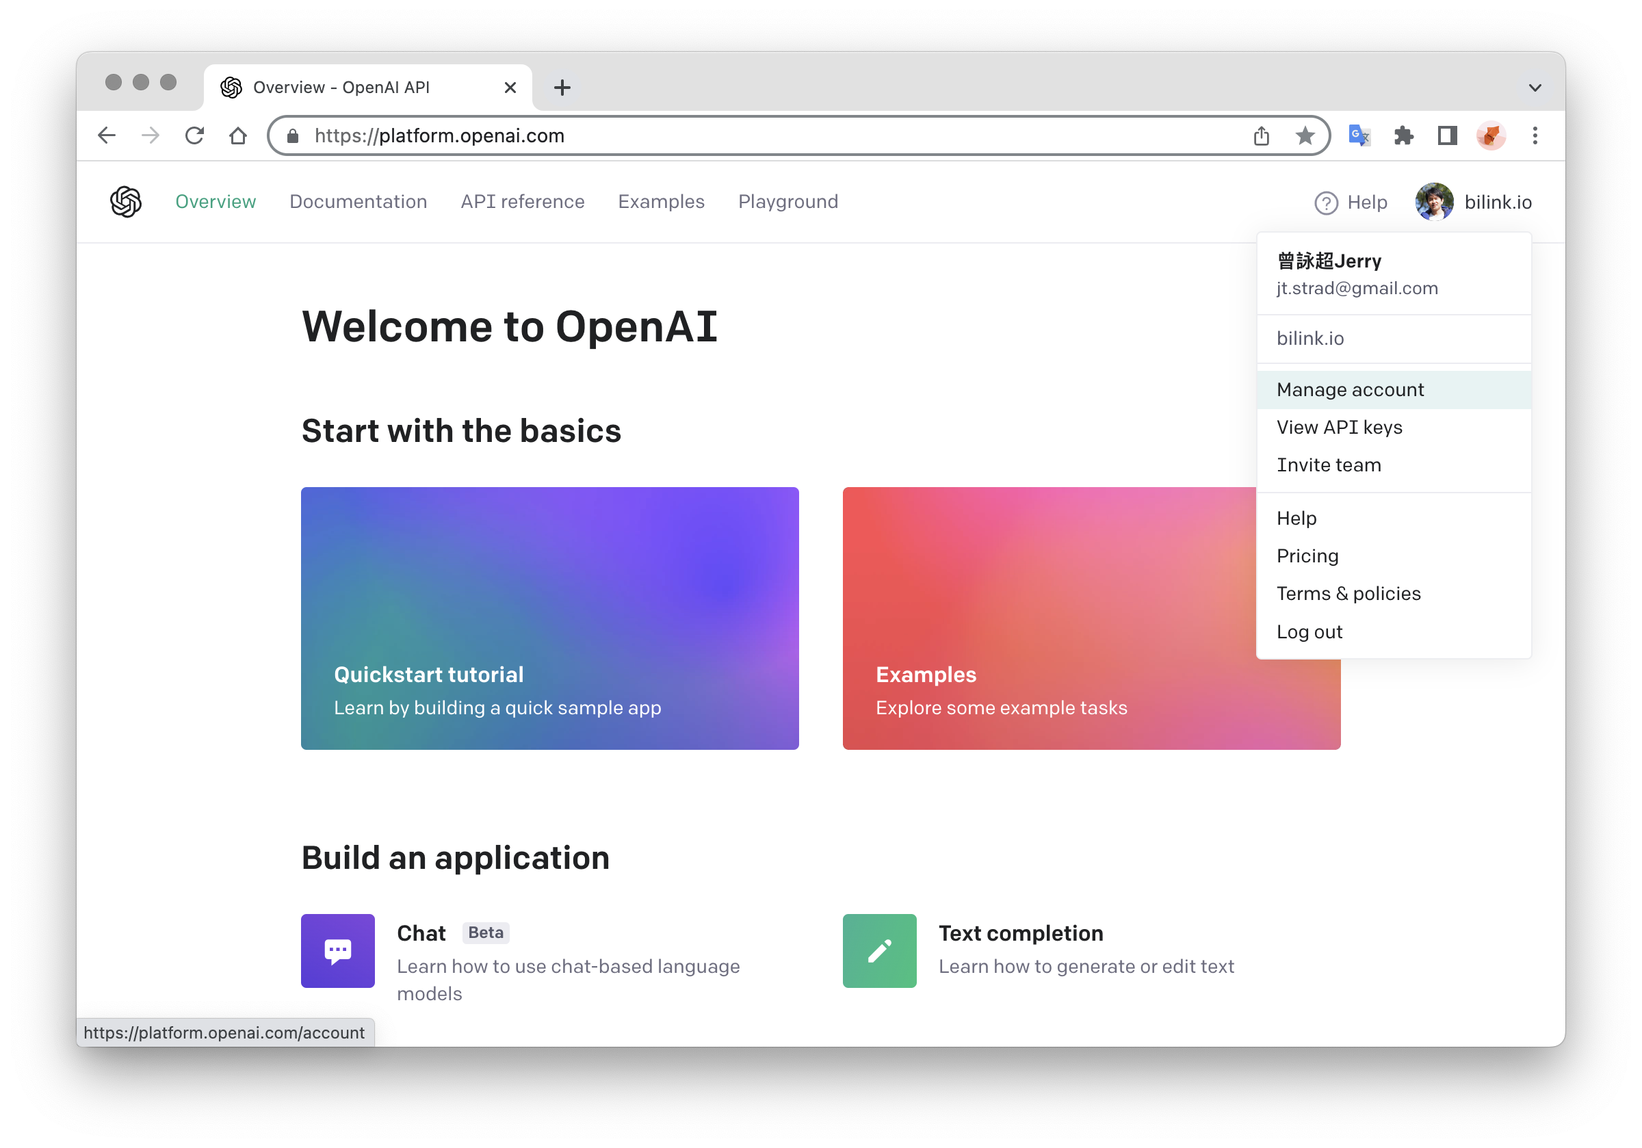Click the share icon in the address bar
Screen dimensions: 1642x1148
1262,135
